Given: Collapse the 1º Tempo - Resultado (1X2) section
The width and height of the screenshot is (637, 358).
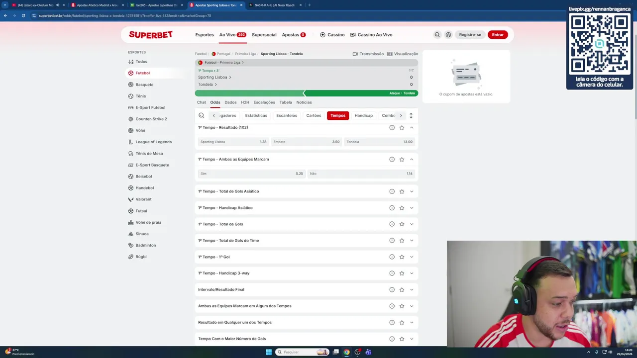Looking at the screenshot, I should click(412, 128).
